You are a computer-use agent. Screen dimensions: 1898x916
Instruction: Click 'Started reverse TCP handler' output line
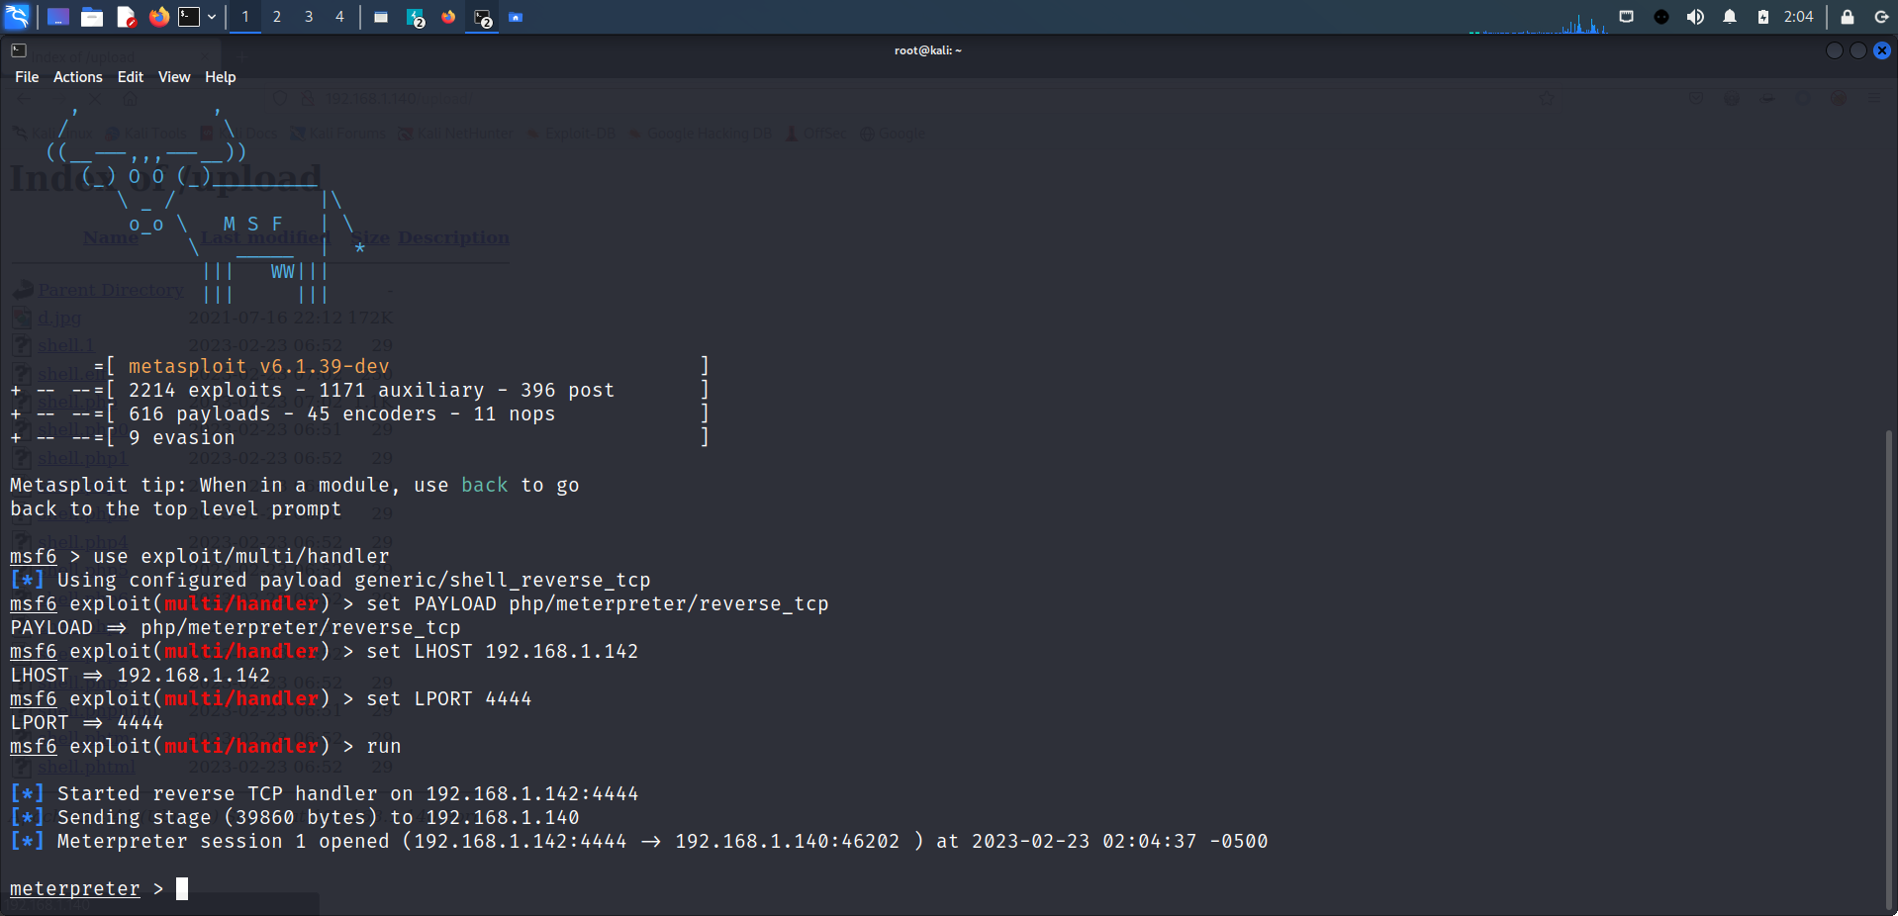click(325, 793)
